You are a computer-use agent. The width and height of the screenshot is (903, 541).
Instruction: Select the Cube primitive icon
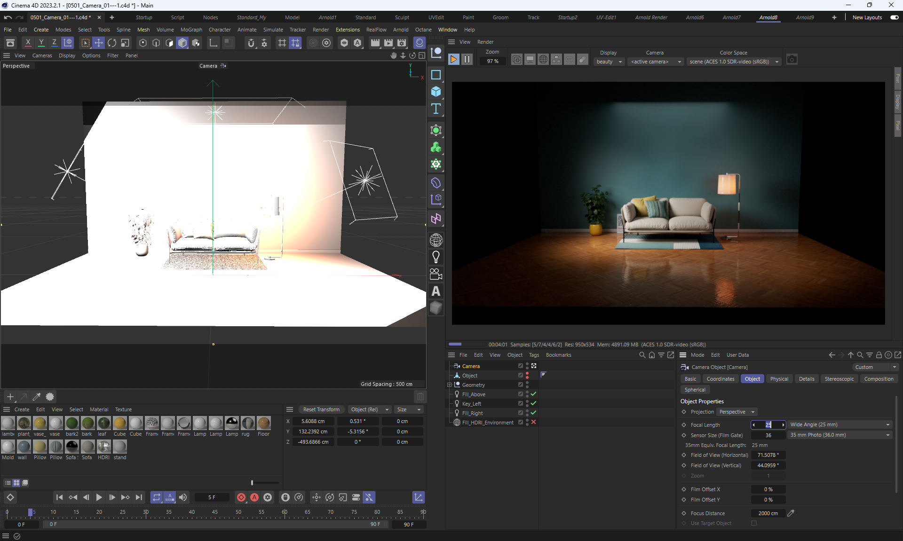(x=436, y=92)
